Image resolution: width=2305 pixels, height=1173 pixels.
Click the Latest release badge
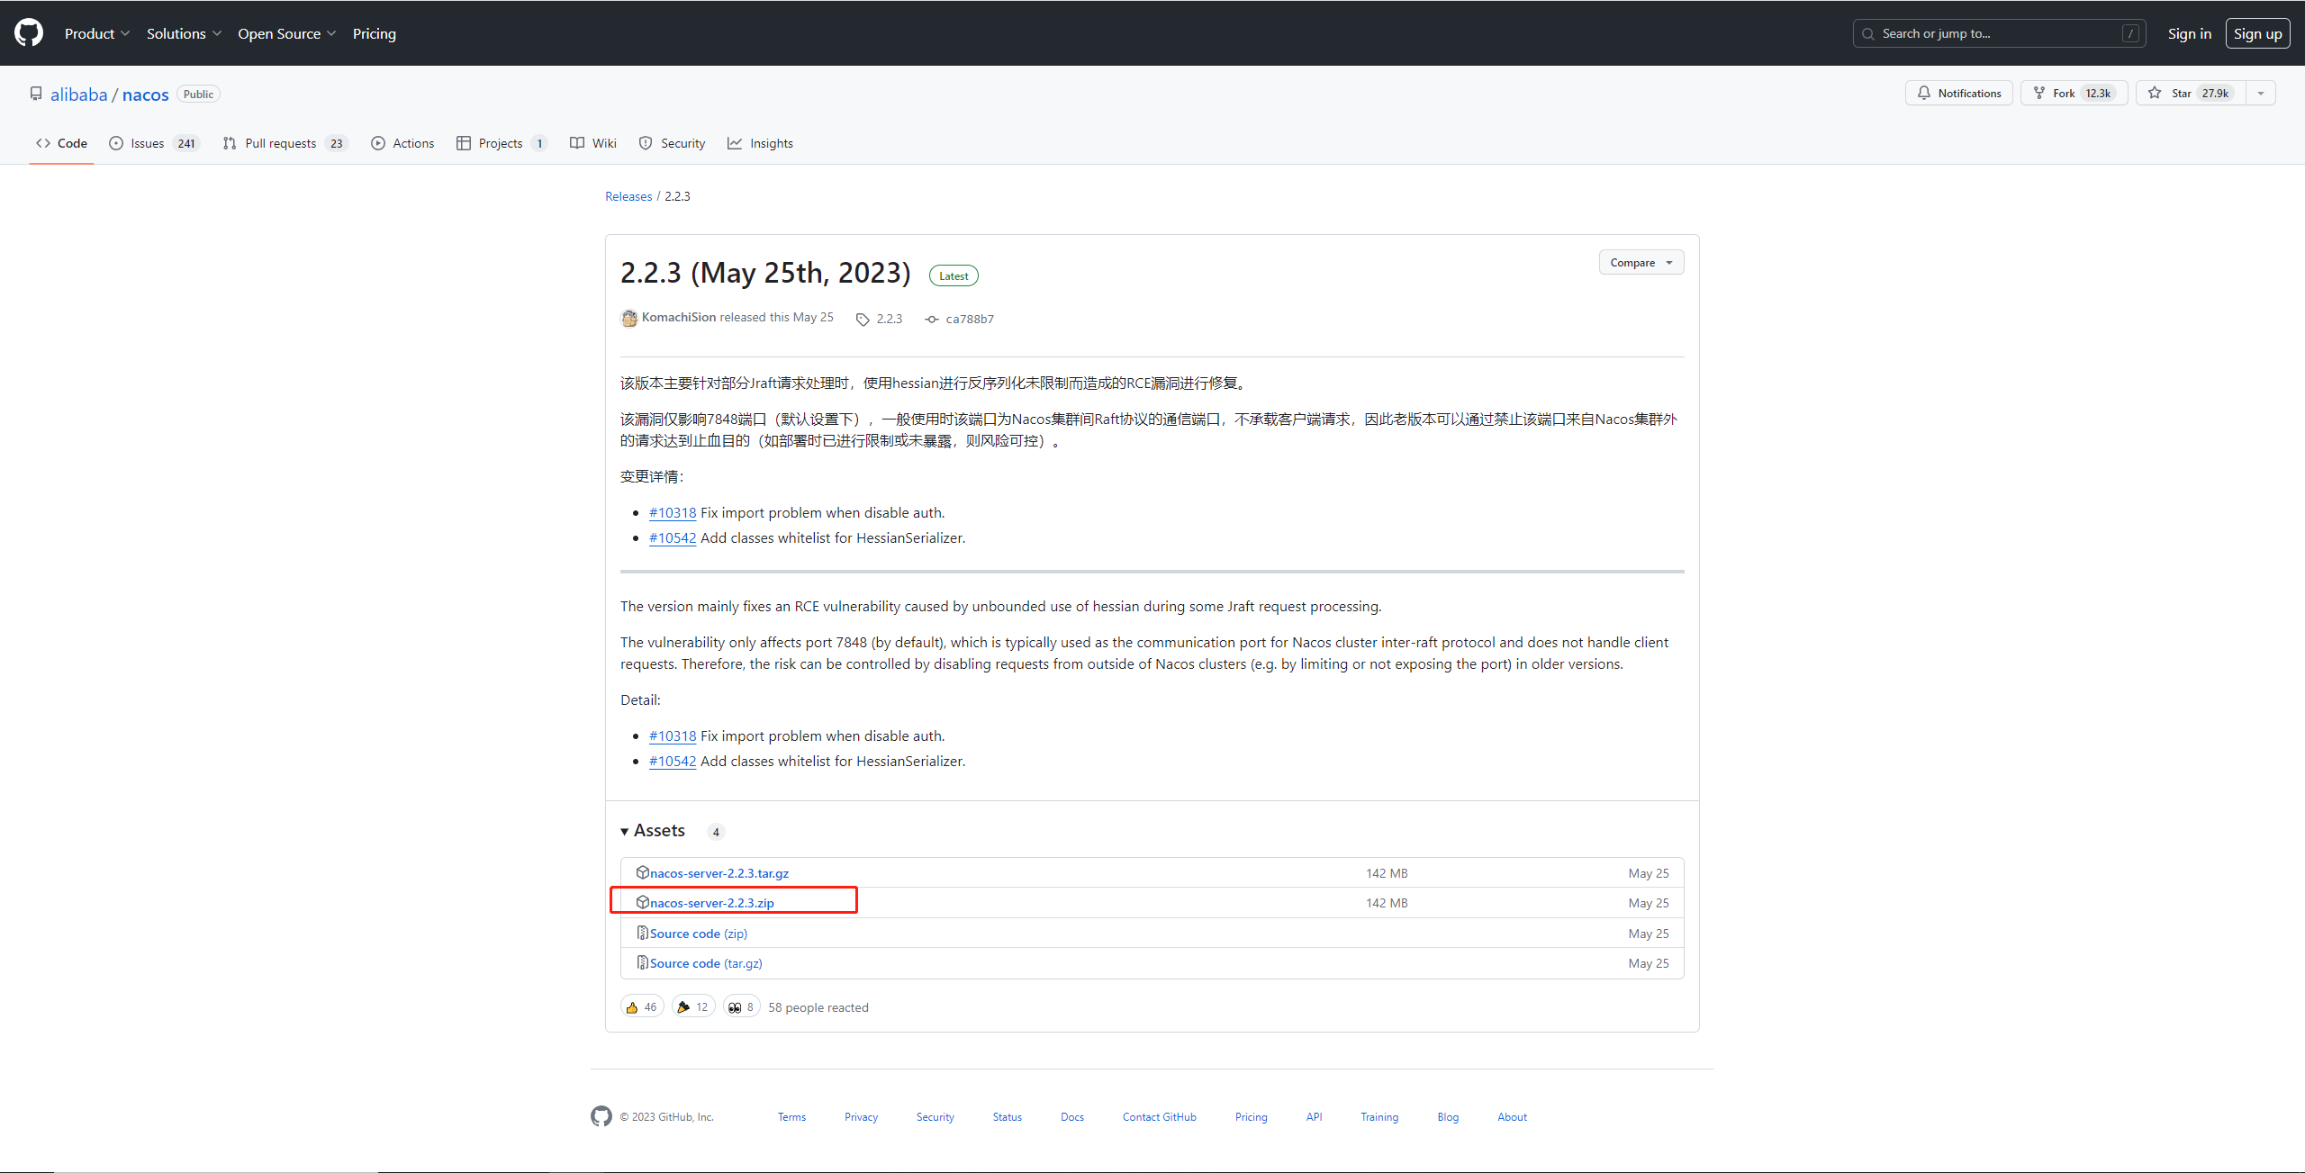(x=954, y=275)
